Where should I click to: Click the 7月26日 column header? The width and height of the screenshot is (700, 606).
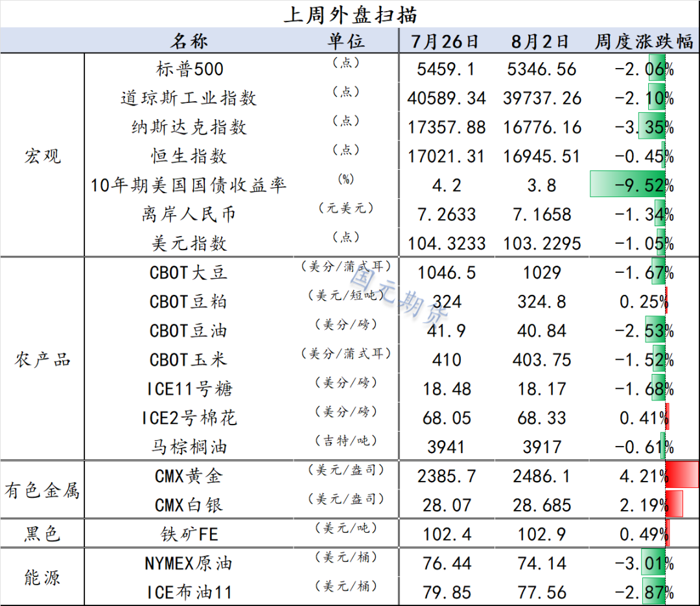point(445,41)
